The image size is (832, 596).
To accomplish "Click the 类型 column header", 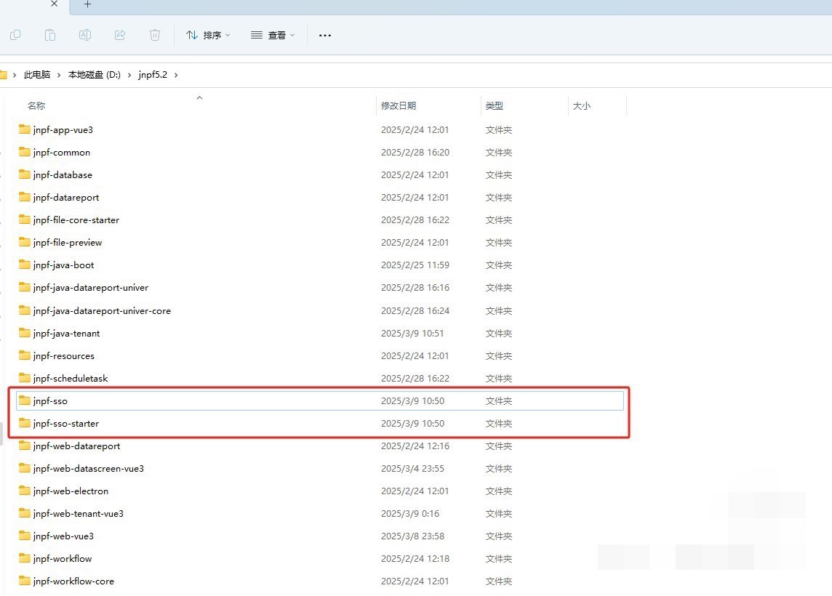I will point(495,106).
